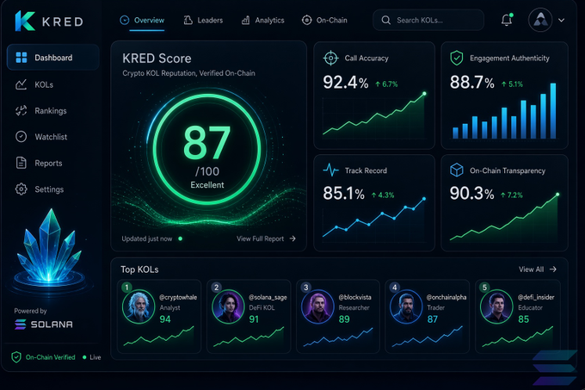
Task: Click the Rankings arrows icon
Action: [x=21, y=111]
